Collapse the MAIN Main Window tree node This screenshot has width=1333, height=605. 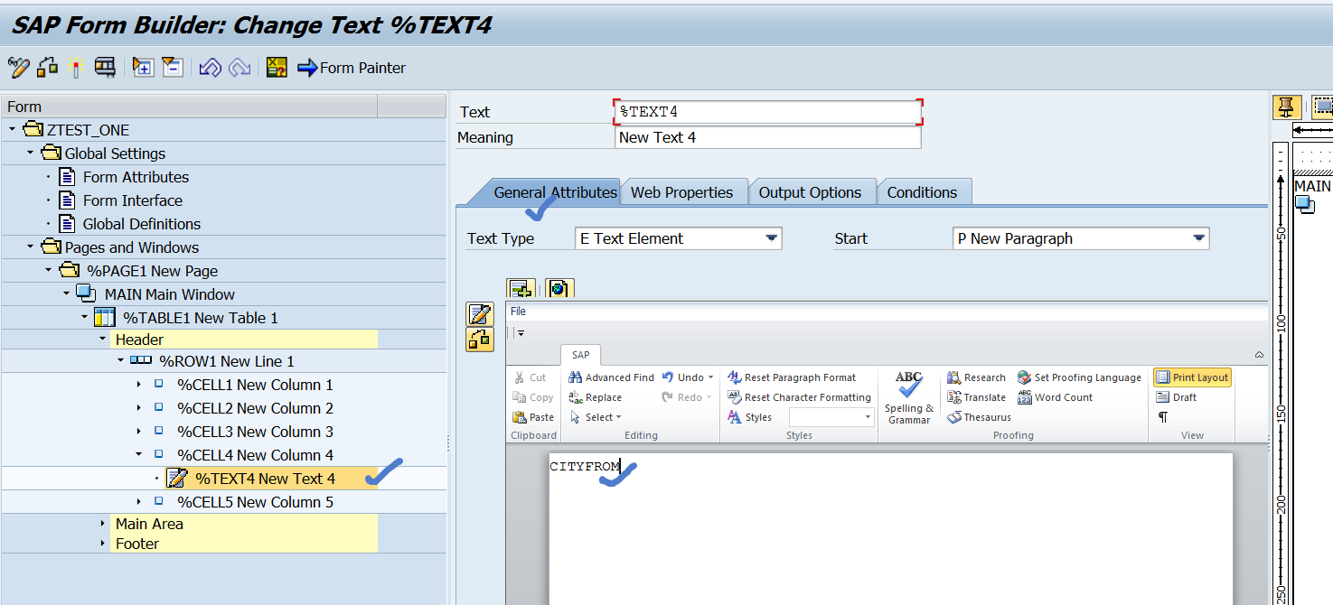66,293
